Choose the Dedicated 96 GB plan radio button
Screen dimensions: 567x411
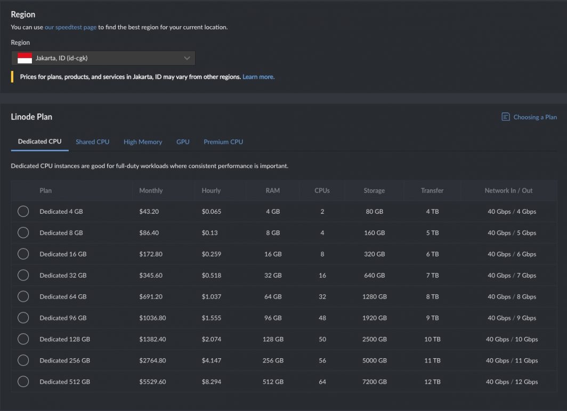(23, 318)
